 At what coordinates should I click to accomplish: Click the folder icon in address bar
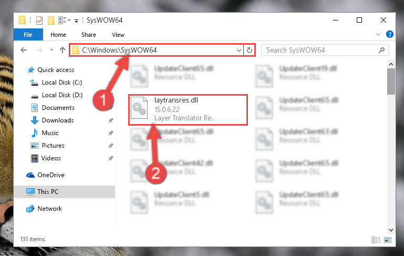point(76,50)
